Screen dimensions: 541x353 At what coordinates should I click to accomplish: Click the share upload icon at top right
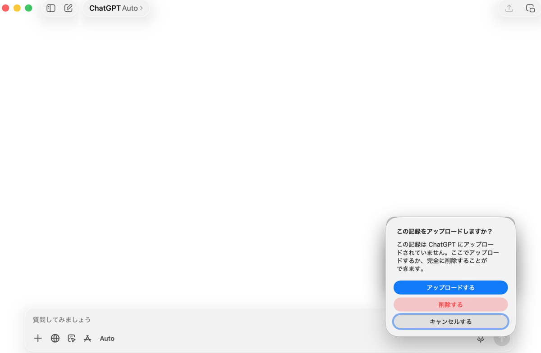(x=509, y=8)
